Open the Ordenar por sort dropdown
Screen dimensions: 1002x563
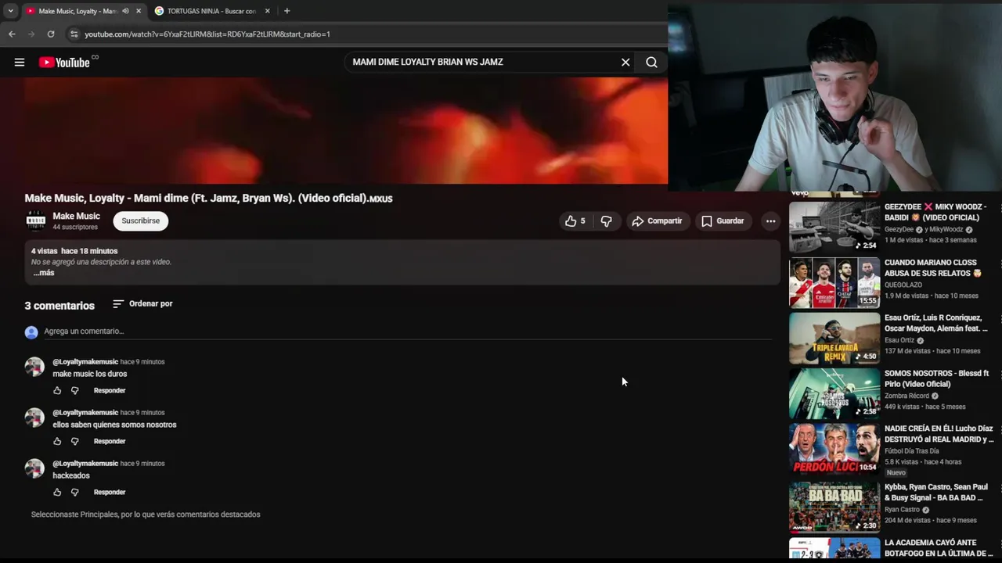point(142,303)
